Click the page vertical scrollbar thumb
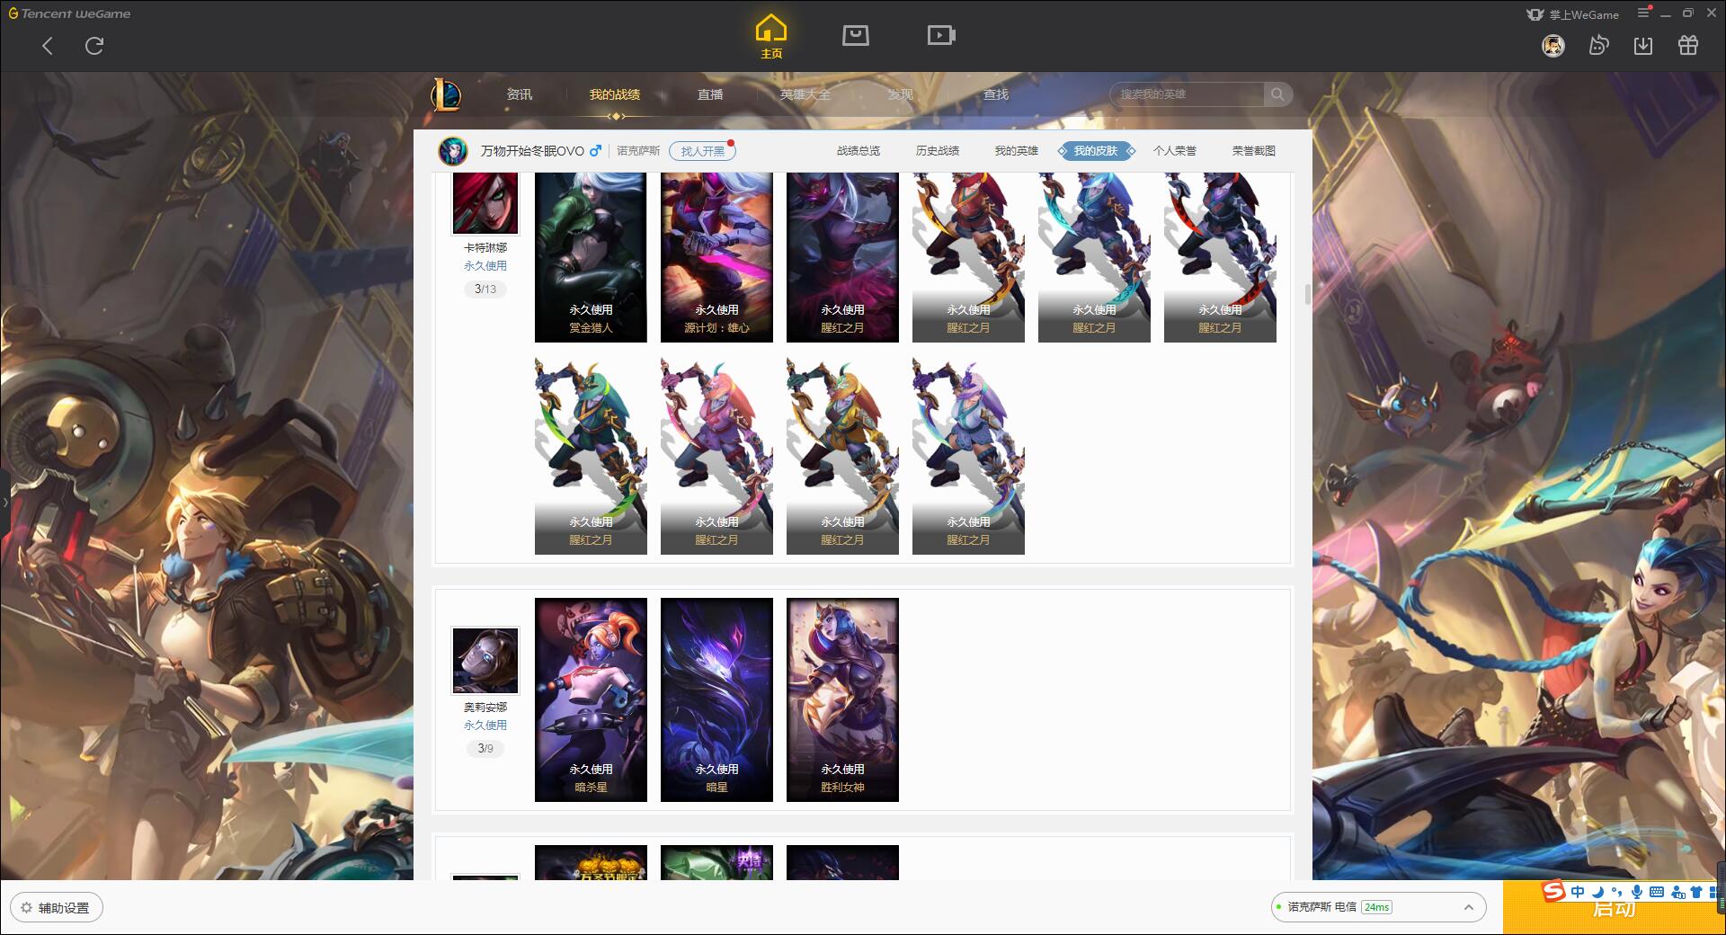 pyautogui.click(x=1307, y=294)
